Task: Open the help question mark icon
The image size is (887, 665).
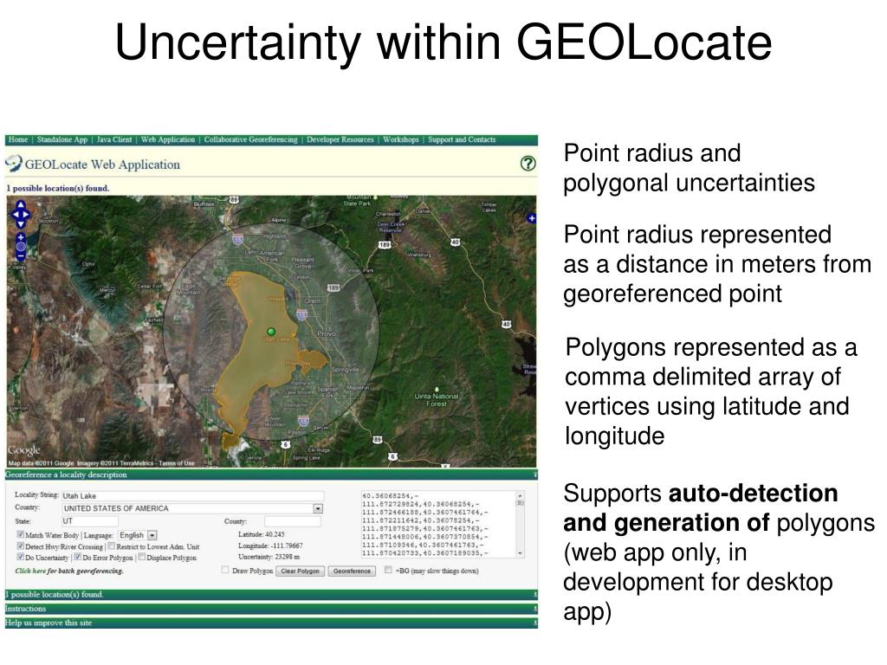Action: pyautogui.click(x=528, y=164)
